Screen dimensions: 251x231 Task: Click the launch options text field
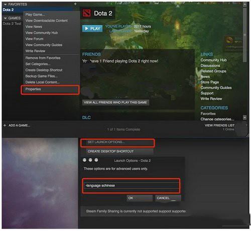131,185
